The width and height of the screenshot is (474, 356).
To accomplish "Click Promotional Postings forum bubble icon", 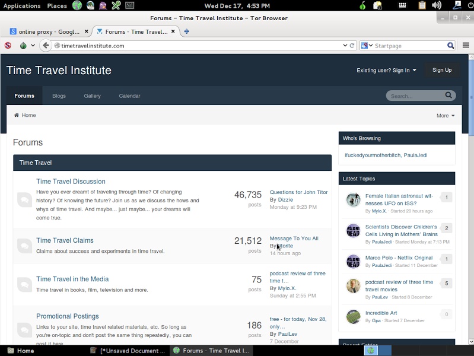I will coord(25,330).
